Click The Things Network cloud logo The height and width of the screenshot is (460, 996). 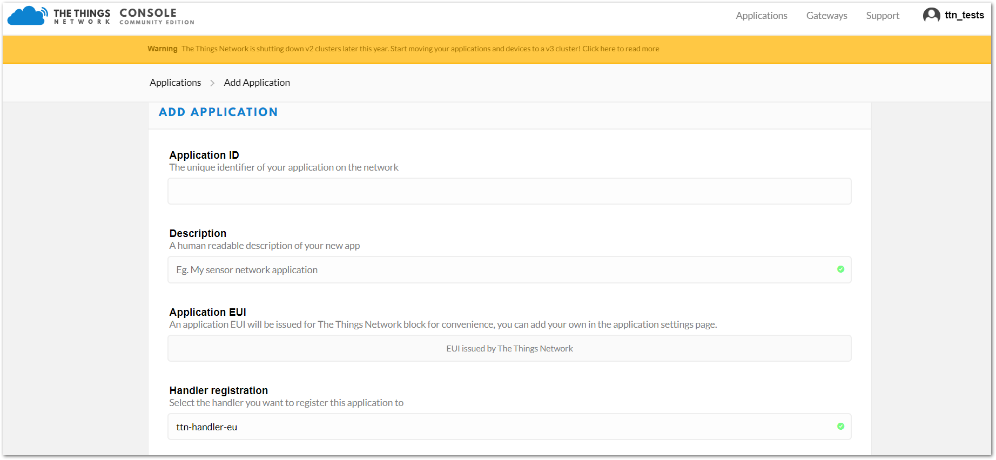(28, 16)
